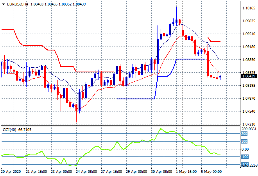Viewport: 258px width, 176px height.
Task: Select the CCI(40) -66.7105 indicator label
Action: pyautogui.click(x=17, y=130)
